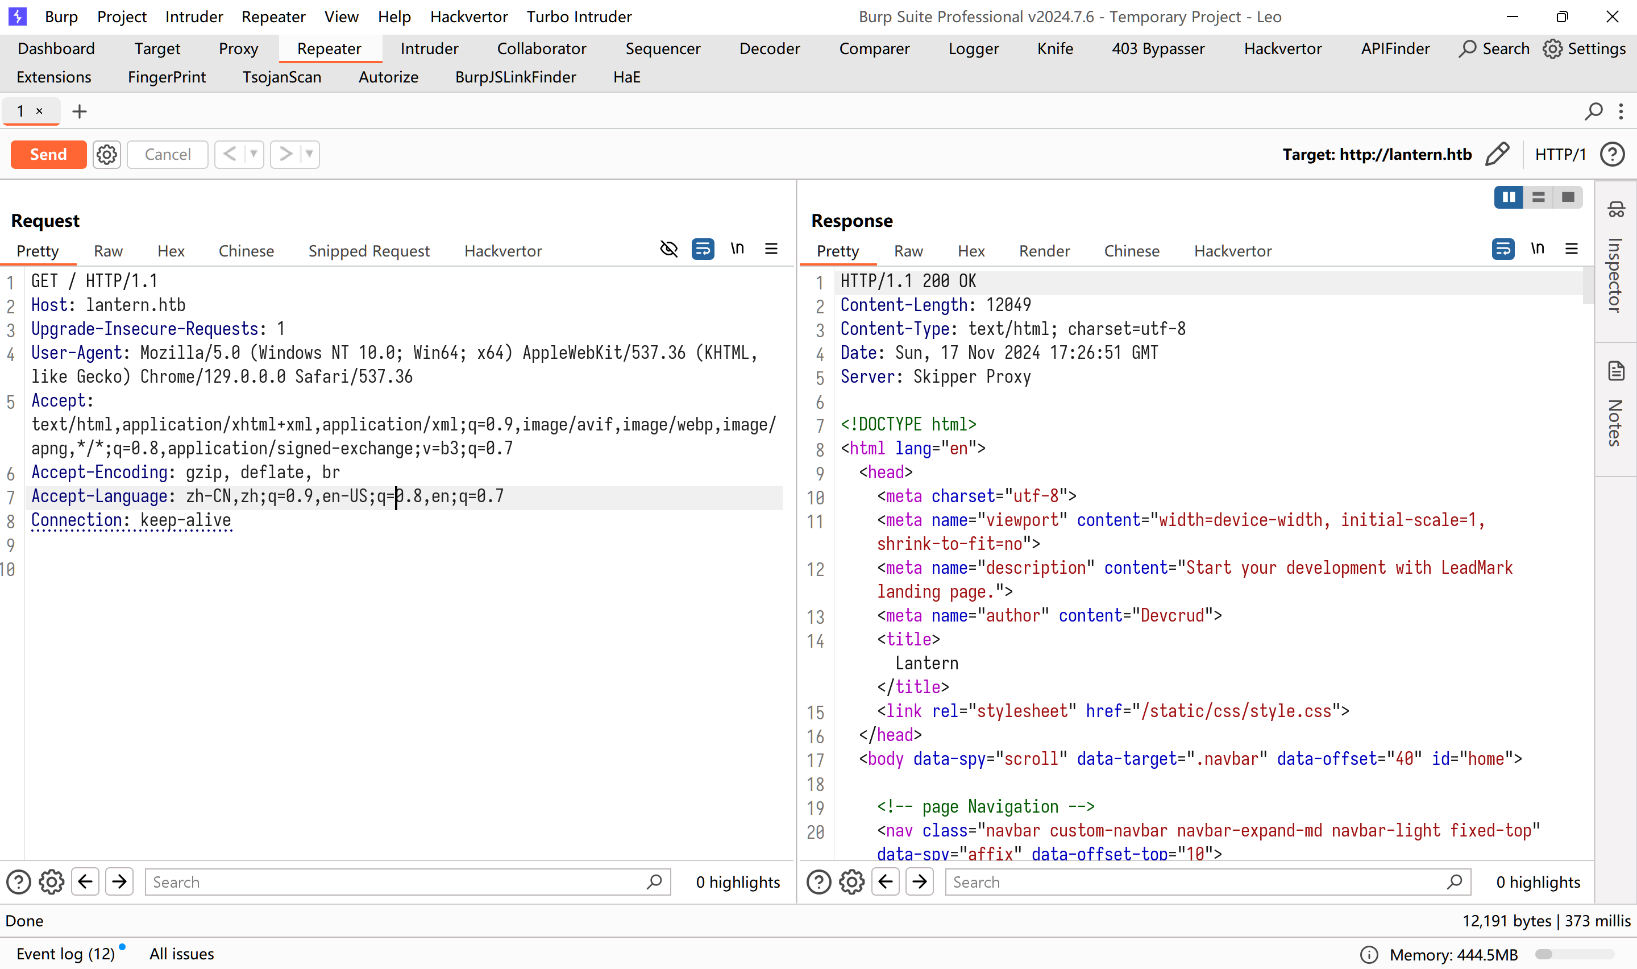The width and height of the screenshot is (1637, 969).
Task: Open the Repeater tab options kebab menu
Action: point(1621,111)
